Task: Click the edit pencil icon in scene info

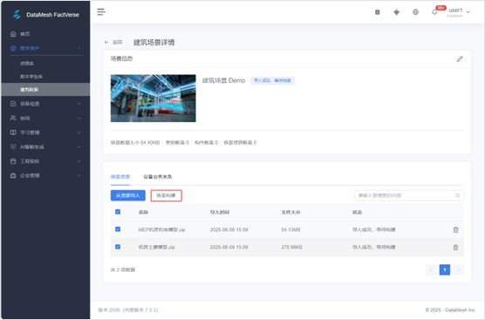Action: click(460, 58)
